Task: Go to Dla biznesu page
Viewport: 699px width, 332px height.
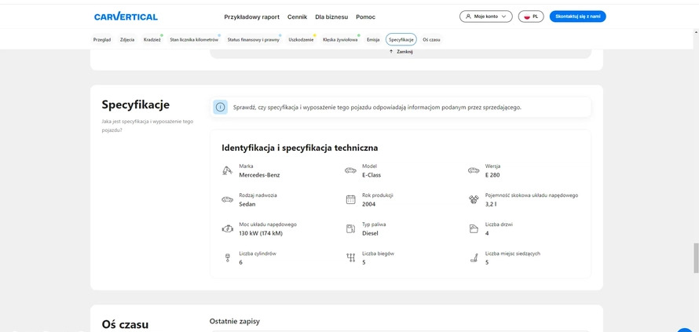Action: (x=331, y=17)
